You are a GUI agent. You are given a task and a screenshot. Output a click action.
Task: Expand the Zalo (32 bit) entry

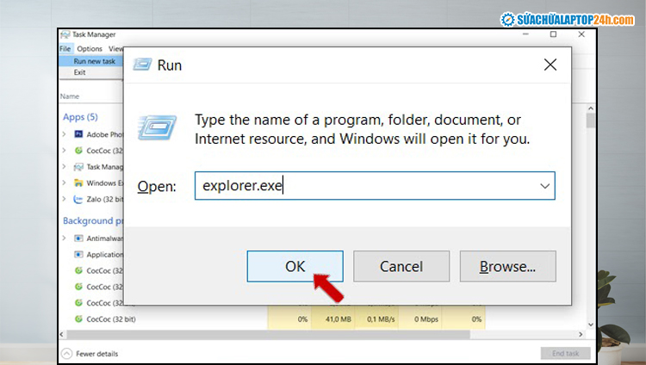click(x=65, y=199)
